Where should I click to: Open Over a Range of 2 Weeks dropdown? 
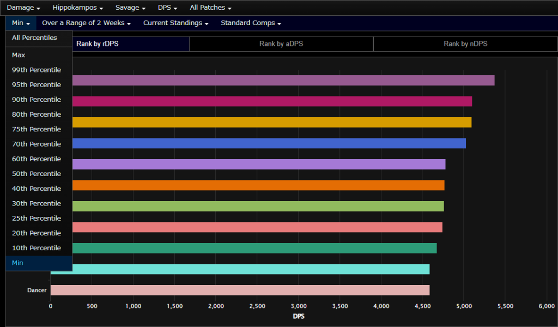click(86, 23)
